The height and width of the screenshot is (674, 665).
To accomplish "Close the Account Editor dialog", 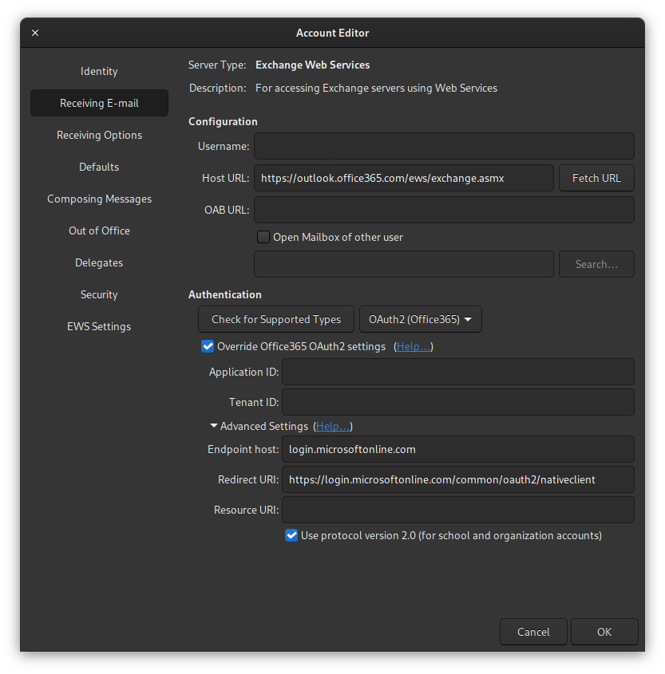I will [35, 33].
